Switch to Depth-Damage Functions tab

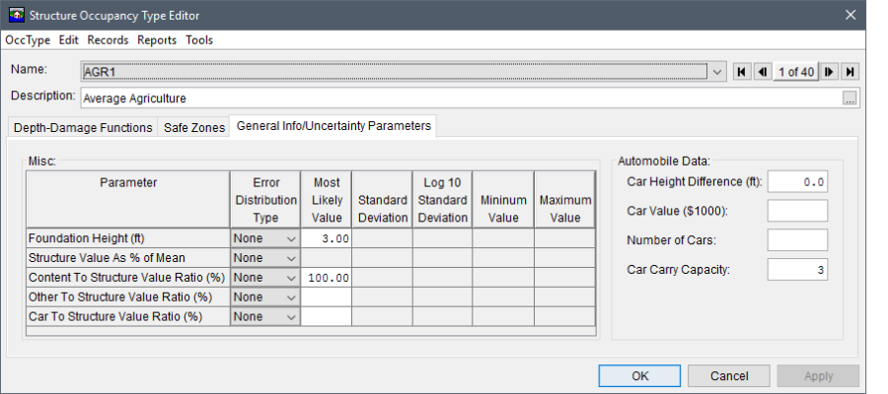click(x=83, y=127)
